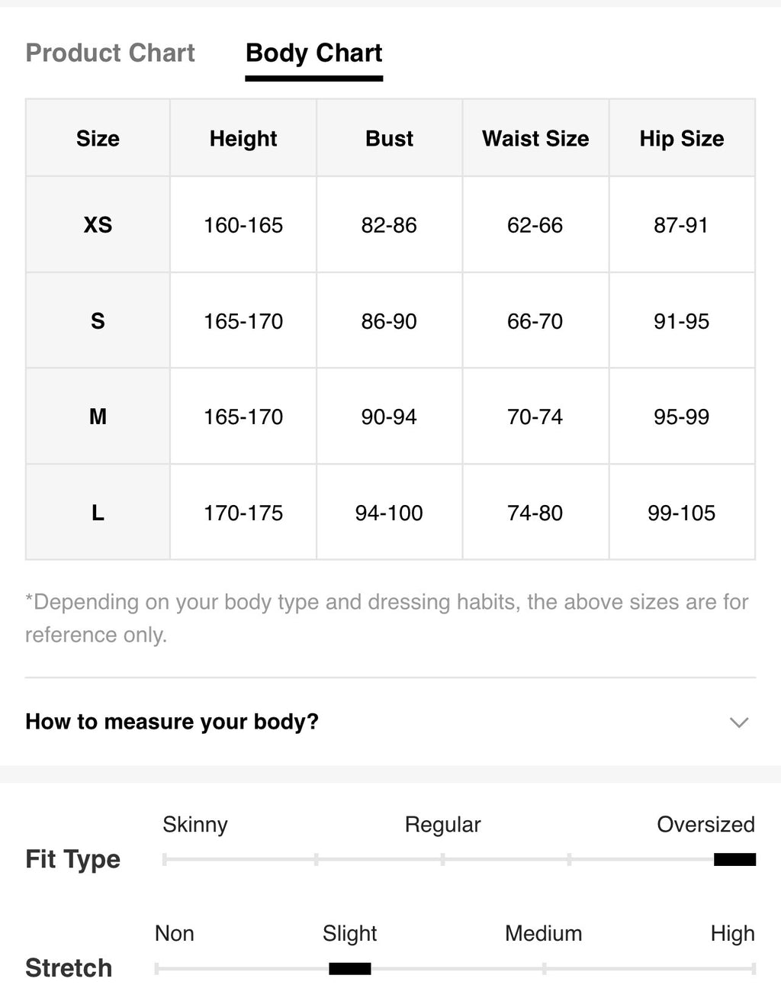Select the S size row label

tap(98, 320)
